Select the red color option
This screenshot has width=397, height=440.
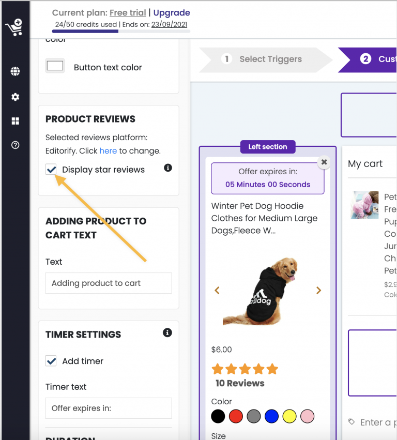coord(236,416)
